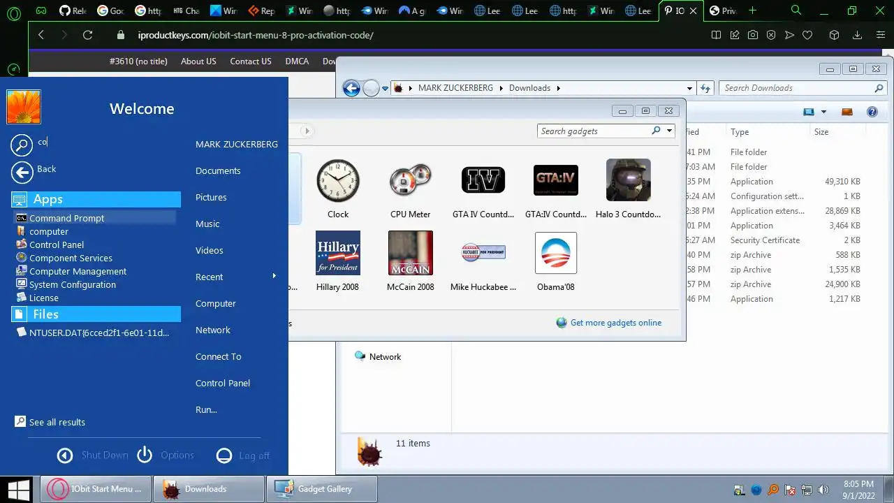Collapse the Apps results header
Screen dimensions: 894x503
pos(96,199)
